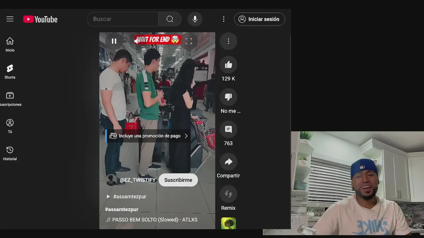Start voice search with microphone icon
Viewport: 424px width, 238px height.
[x=195, y=19]
